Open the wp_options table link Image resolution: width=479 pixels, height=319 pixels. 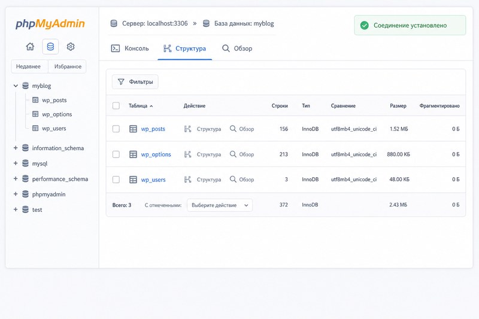click(x=156, y=154)
